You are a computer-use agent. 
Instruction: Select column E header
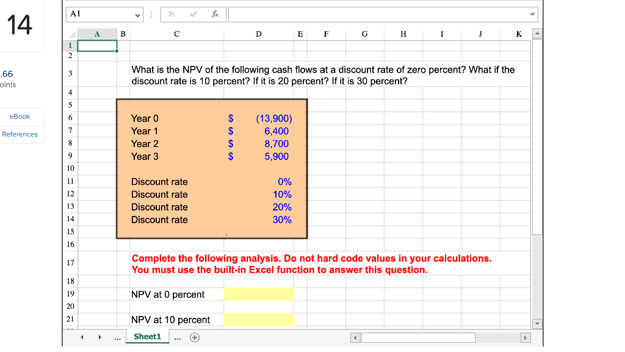point(300,34)
